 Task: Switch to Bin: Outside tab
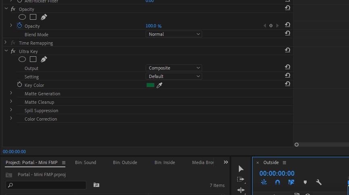125,162
